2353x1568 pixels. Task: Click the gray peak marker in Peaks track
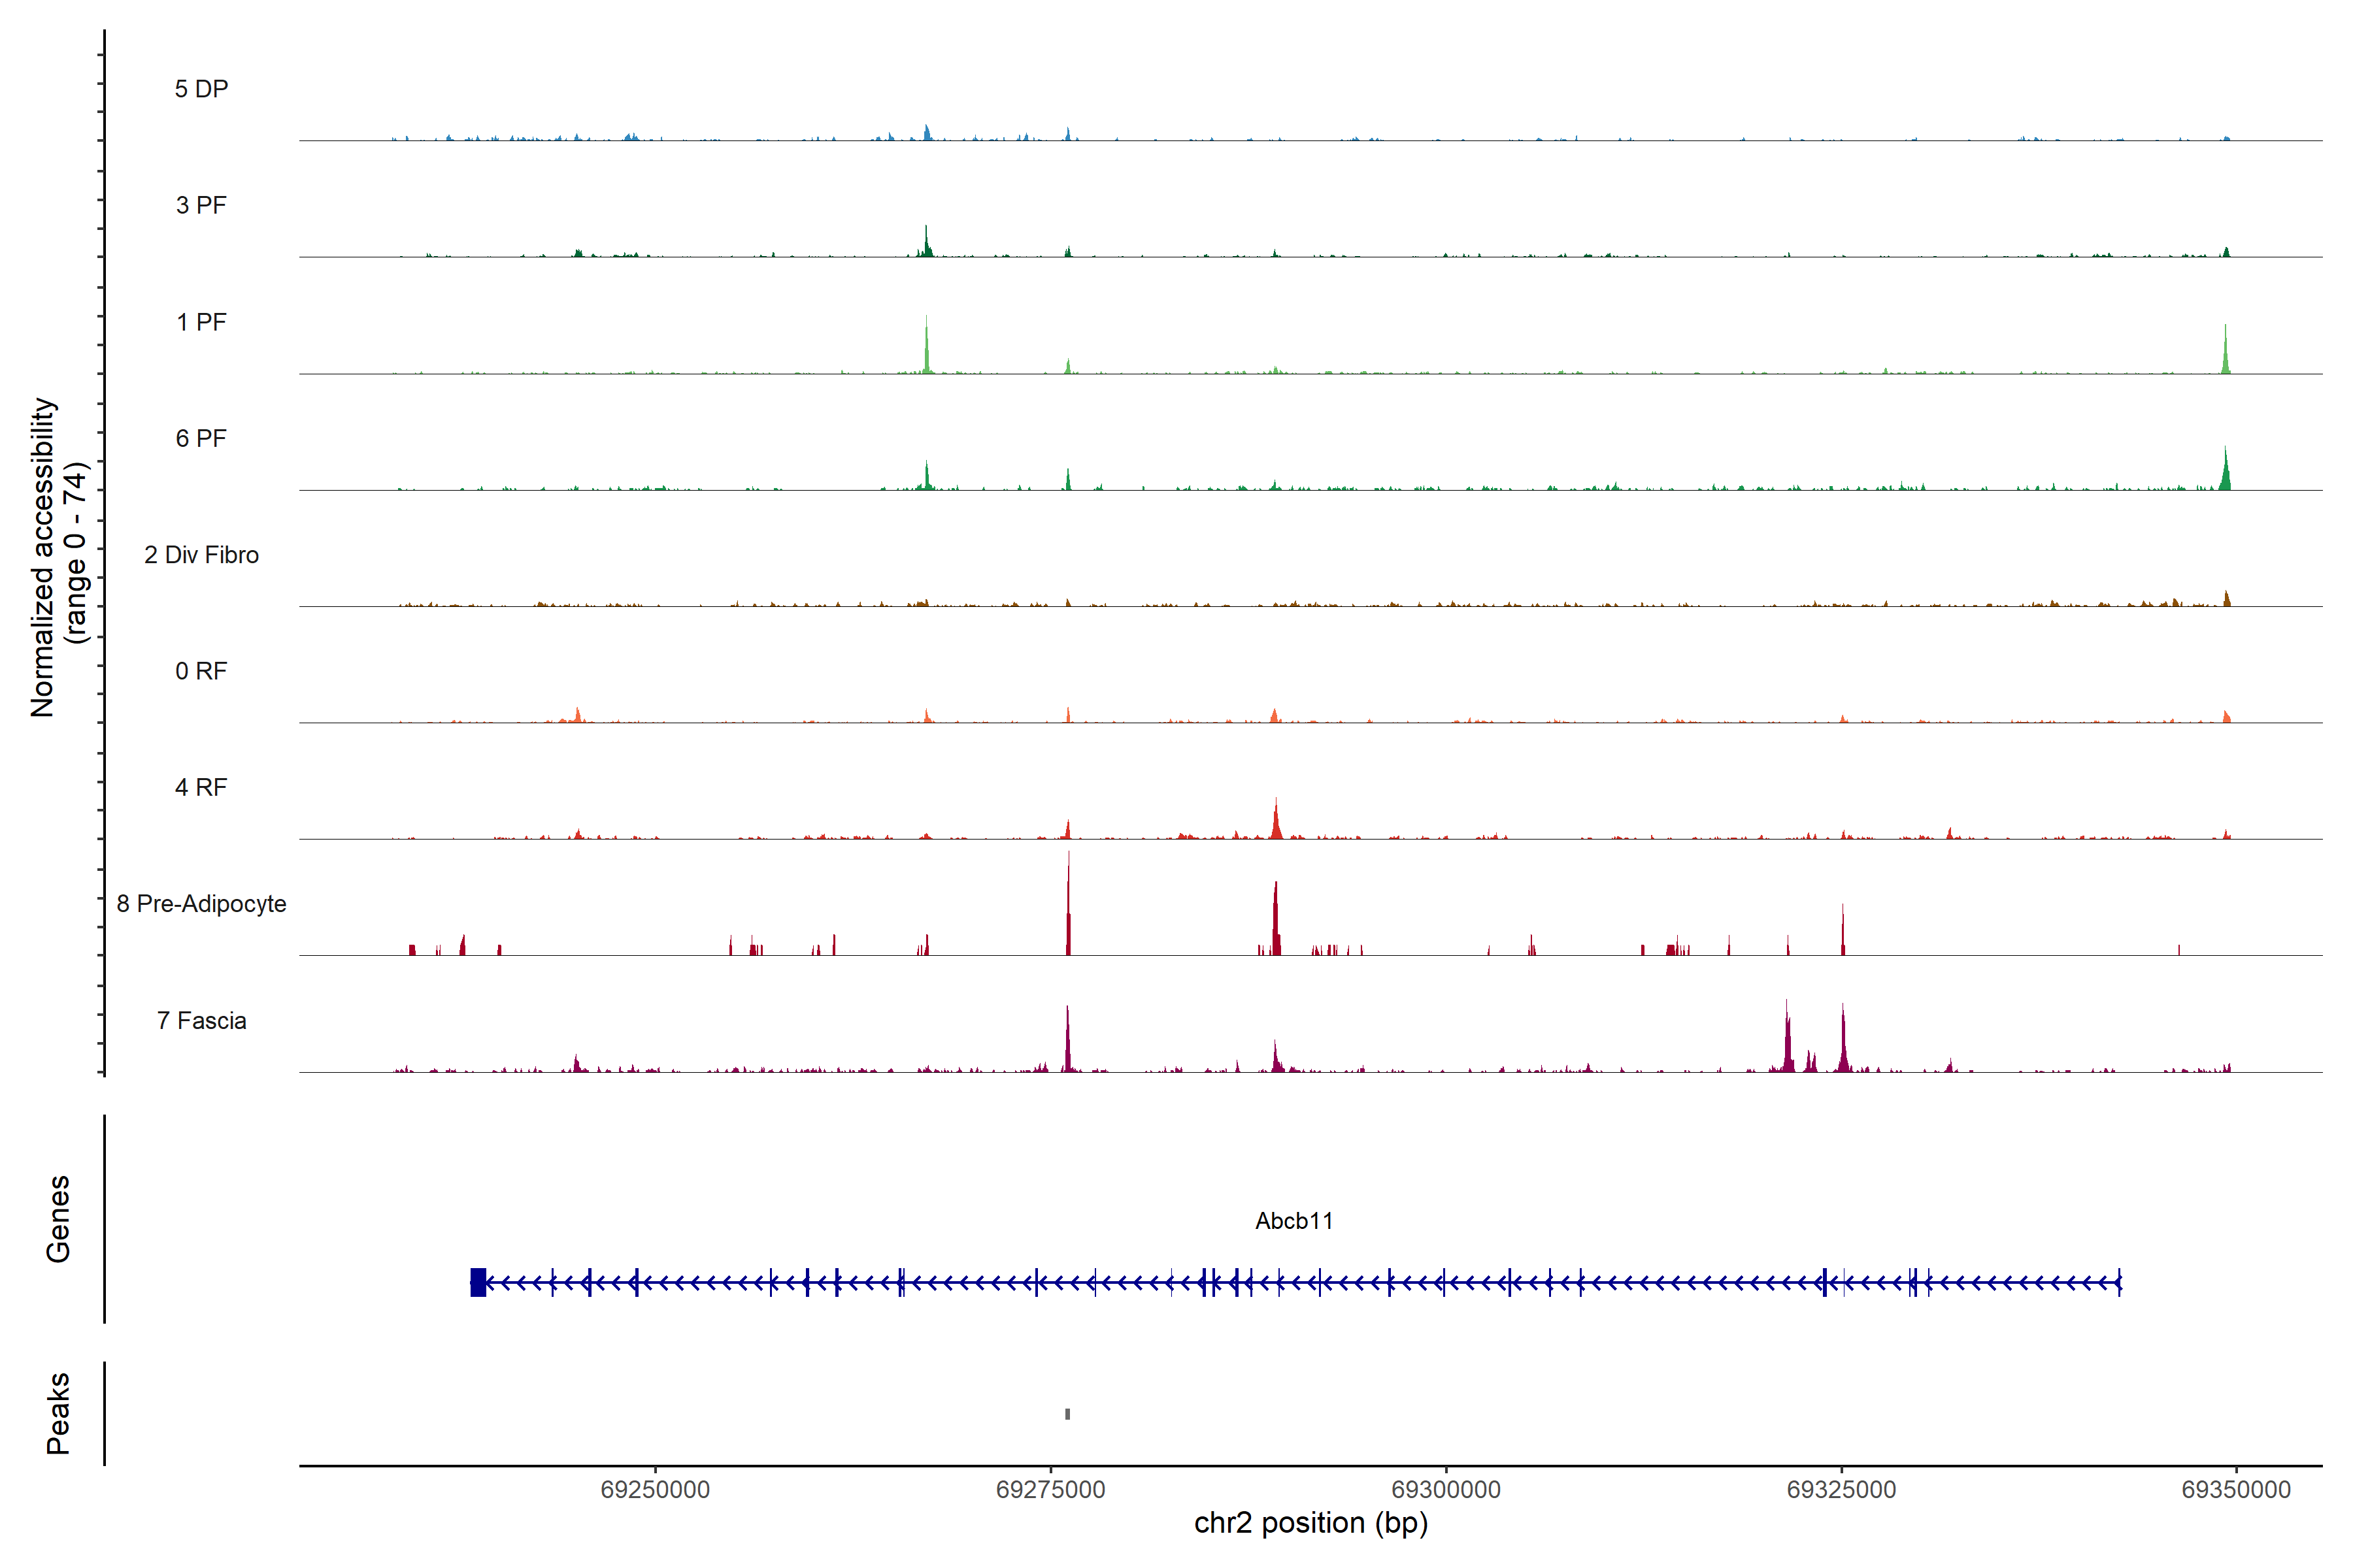click(1067, 1414)
